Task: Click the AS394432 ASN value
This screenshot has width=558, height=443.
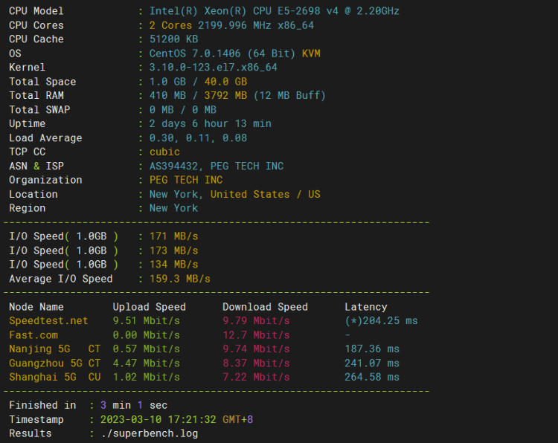Action: click(173, 166)
